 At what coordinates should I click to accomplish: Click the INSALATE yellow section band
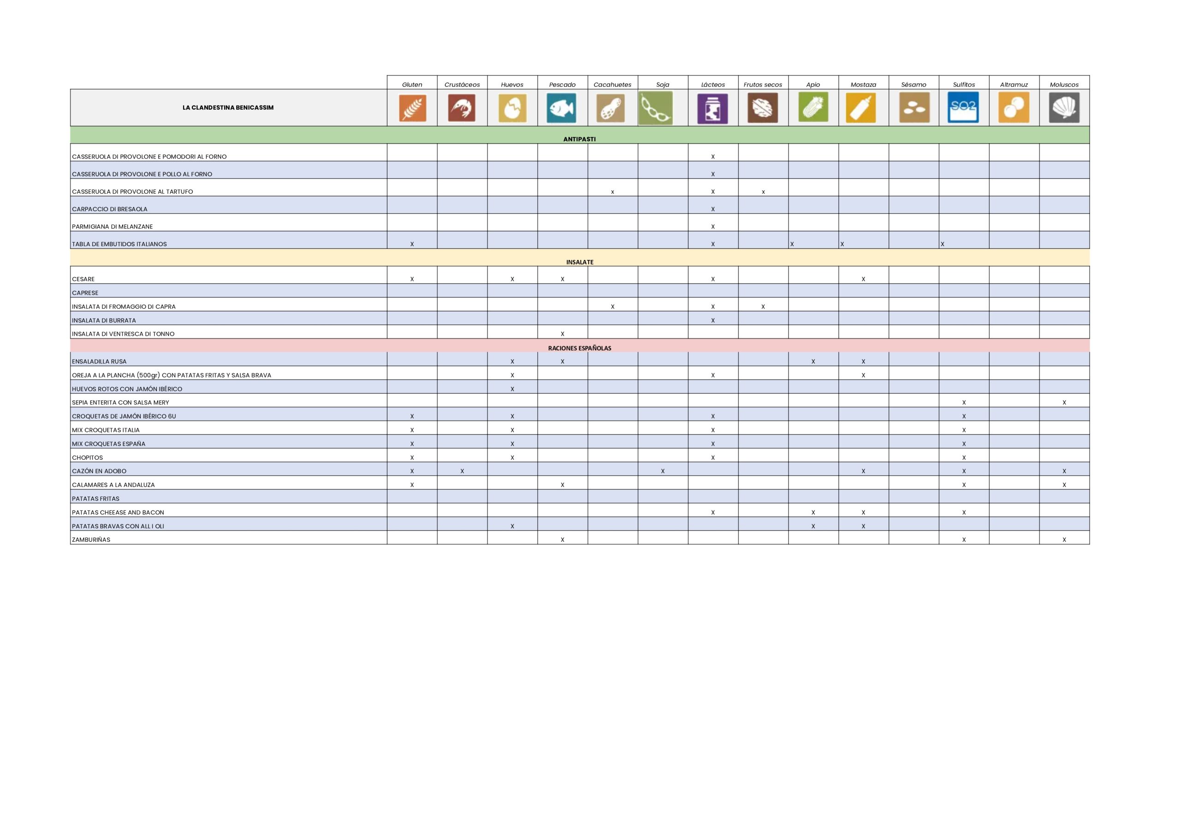tap(579, 262)
